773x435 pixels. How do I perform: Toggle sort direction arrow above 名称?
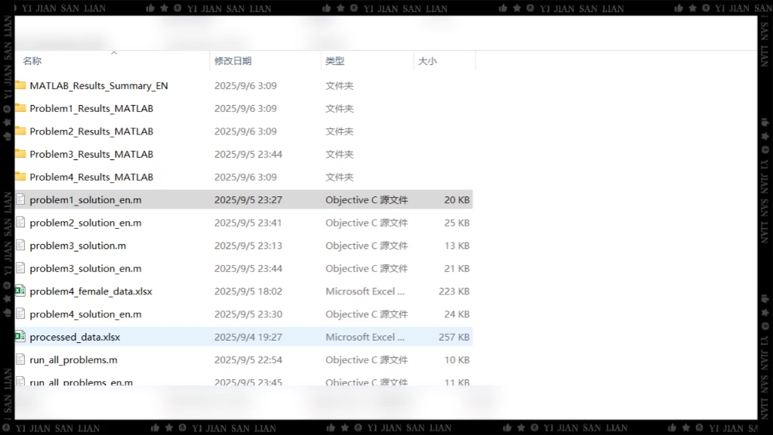(114, 53)
